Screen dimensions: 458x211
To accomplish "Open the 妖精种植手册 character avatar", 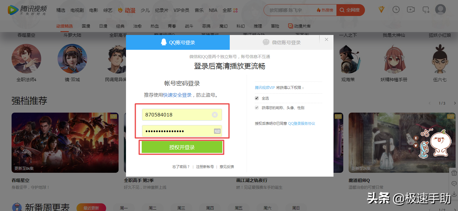I will coord(394,59).
